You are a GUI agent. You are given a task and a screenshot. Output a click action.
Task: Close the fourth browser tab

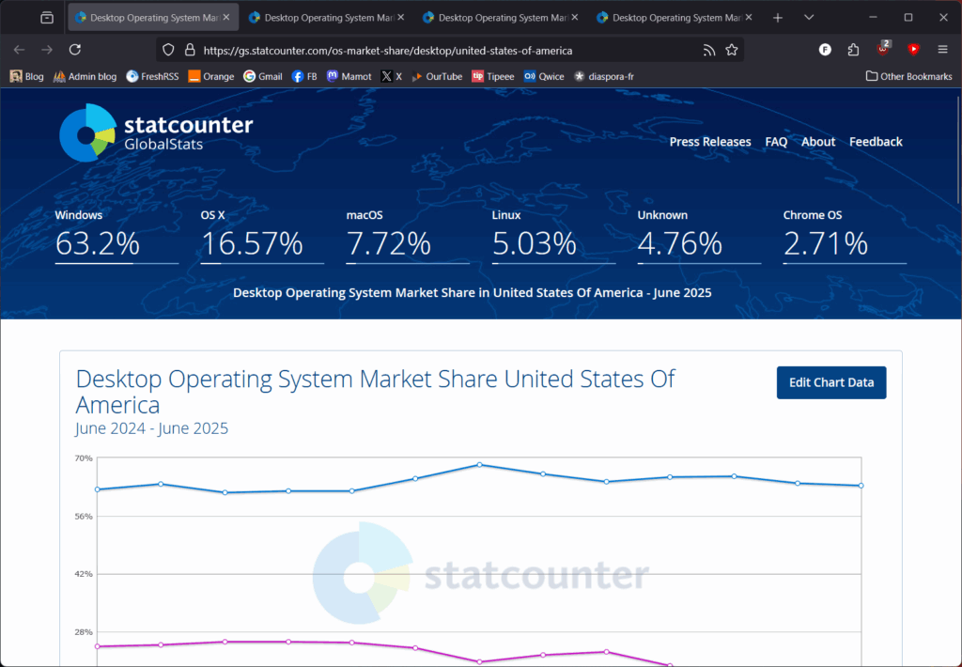[749, 18]
